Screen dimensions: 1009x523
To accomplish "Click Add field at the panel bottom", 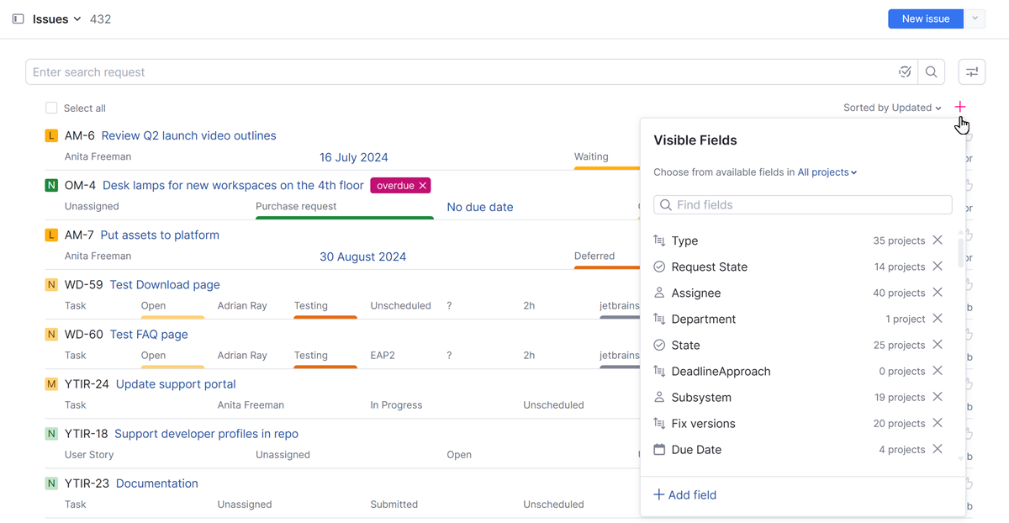I will click(x=684, y=494).
